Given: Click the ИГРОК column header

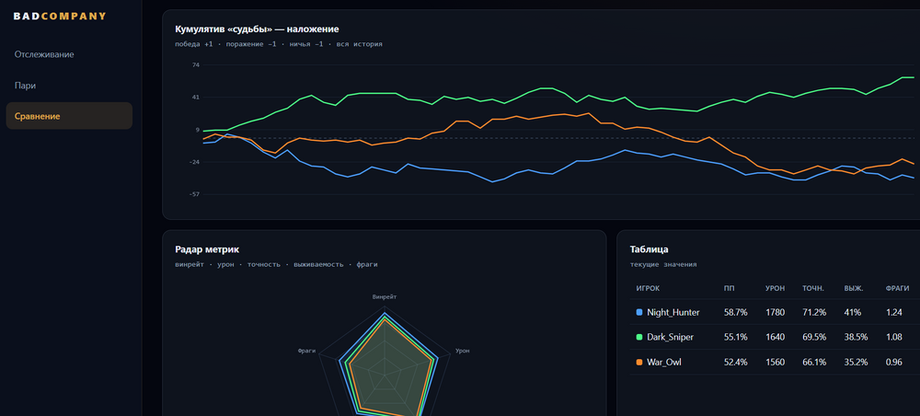Looking at the screenshot, I should 648,289.
